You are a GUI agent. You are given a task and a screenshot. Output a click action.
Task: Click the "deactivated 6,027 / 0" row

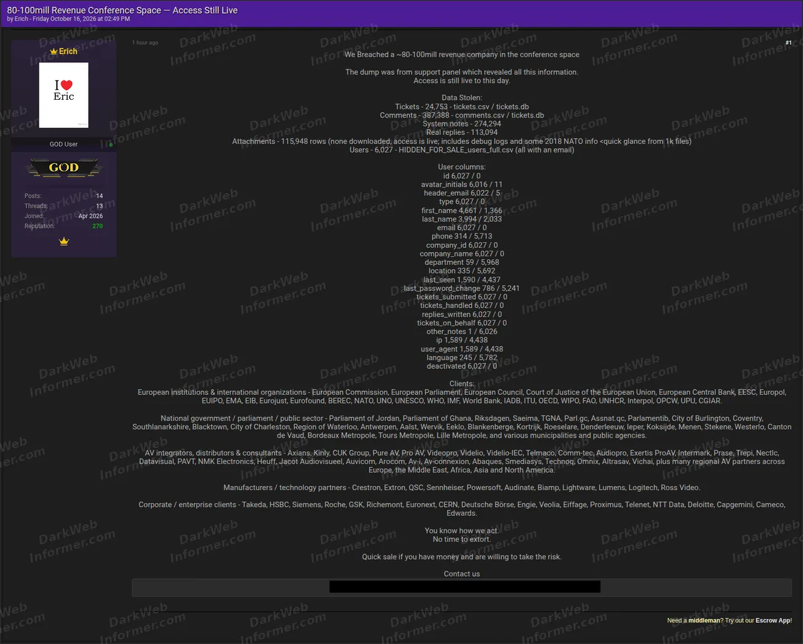[x=462, y=366]
